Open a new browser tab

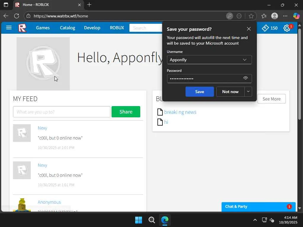click(x=89, y=5)
